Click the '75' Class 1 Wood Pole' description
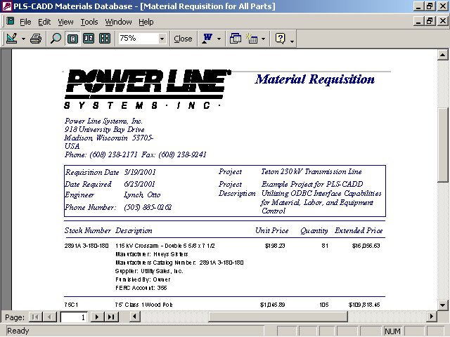The height and width of the screenshot is (337, 450). pyautogui.click(x=143, y=305)
